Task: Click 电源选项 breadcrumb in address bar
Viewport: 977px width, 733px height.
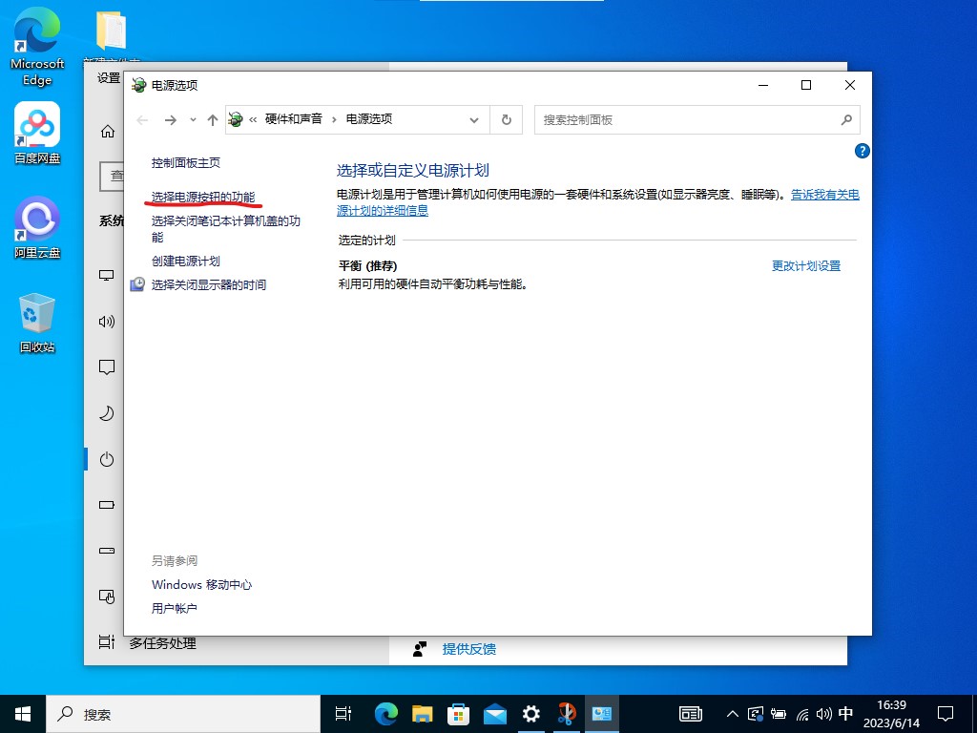Action: coord(369,119)
